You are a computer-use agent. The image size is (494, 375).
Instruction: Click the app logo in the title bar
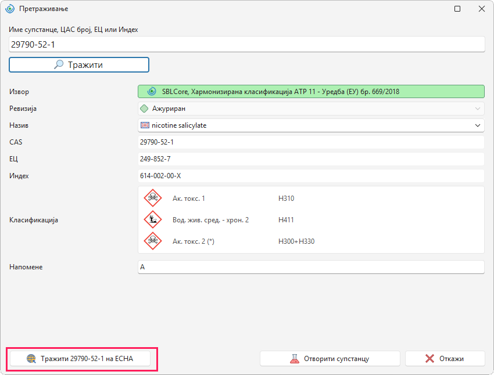(10, 9)
